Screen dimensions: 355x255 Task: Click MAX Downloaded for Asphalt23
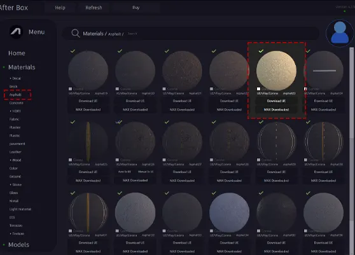pyautogui.click(x=277, y=109)
